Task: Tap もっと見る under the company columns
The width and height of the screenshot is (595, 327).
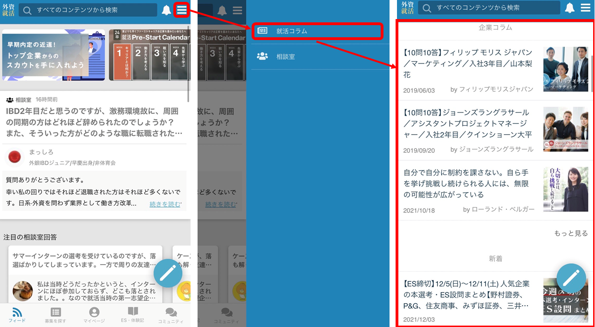Action: (571, 233)
